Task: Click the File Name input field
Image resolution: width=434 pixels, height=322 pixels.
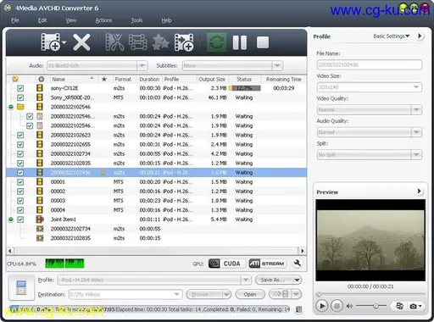Action: point(370,64)
